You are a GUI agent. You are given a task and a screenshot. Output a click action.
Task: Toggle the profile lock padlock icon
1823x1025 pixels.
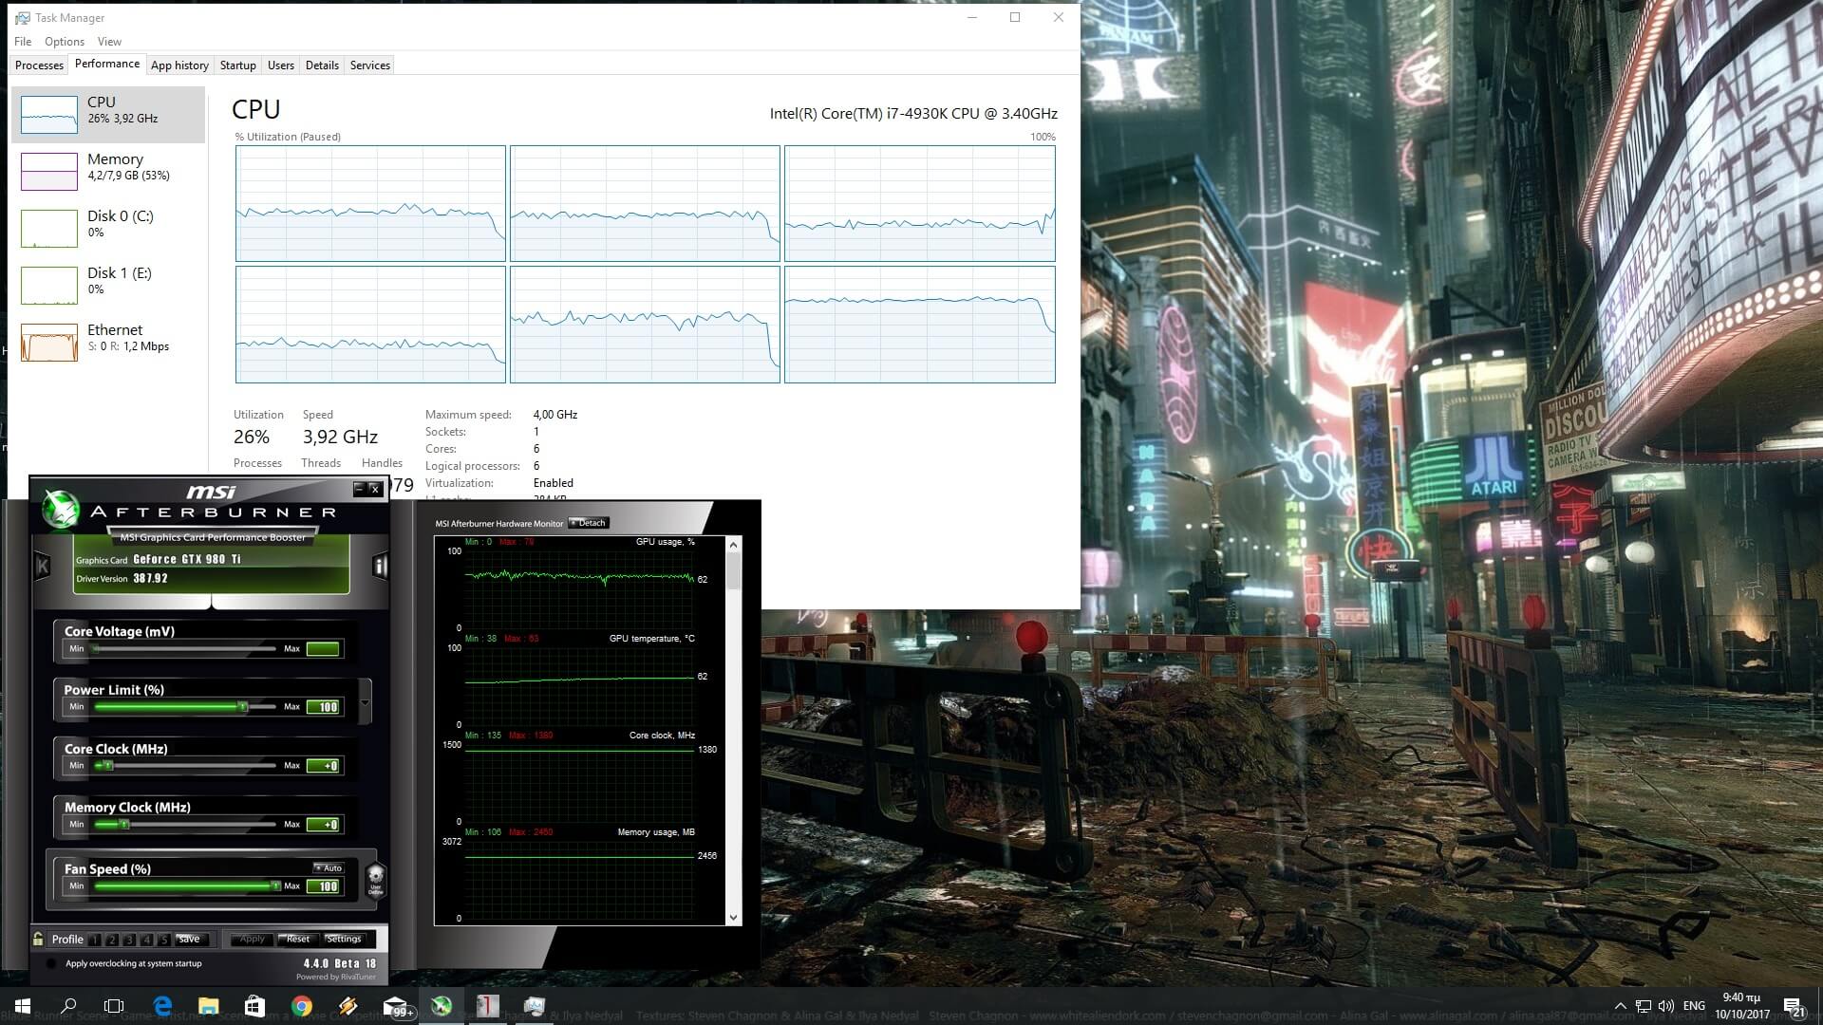(38, 939)
